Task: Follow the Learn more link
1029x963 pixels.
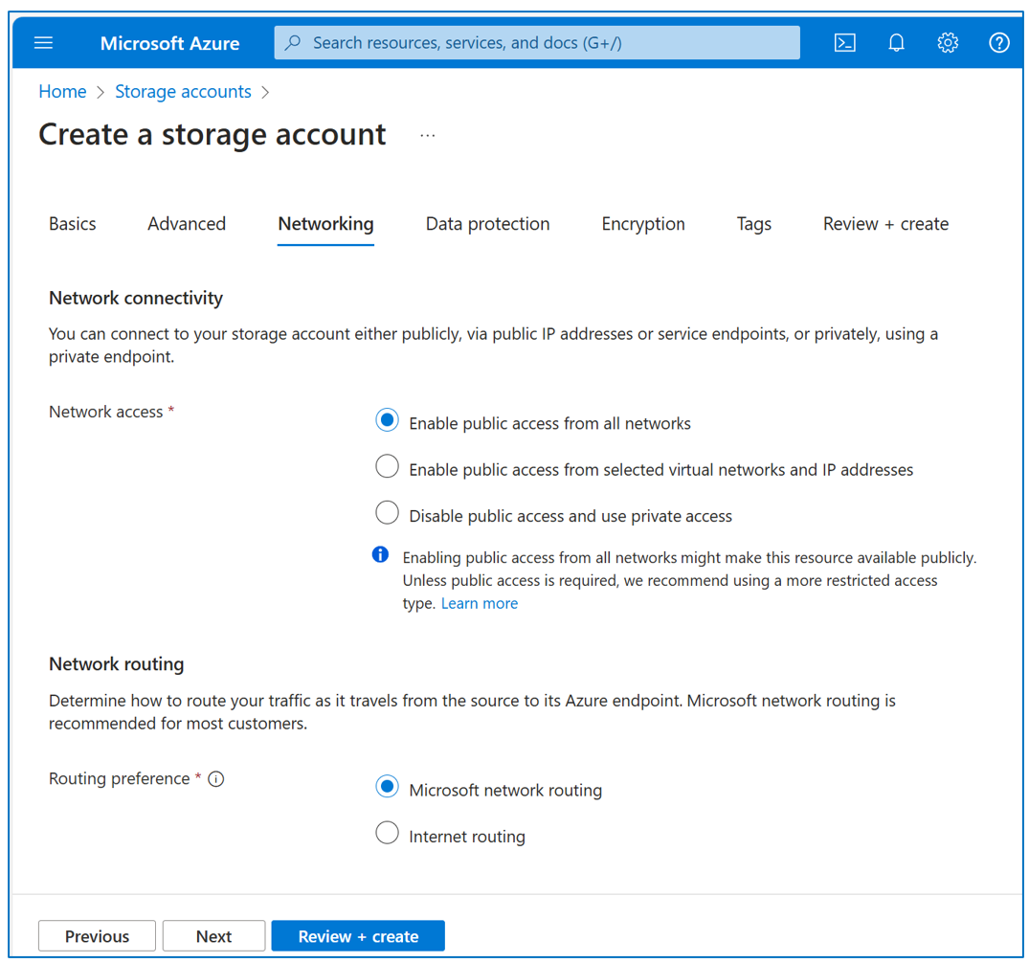Action: click(480, 604)
